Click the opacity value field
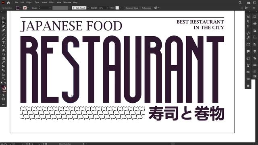The image size is (258, 145). (x=102, y=8)
